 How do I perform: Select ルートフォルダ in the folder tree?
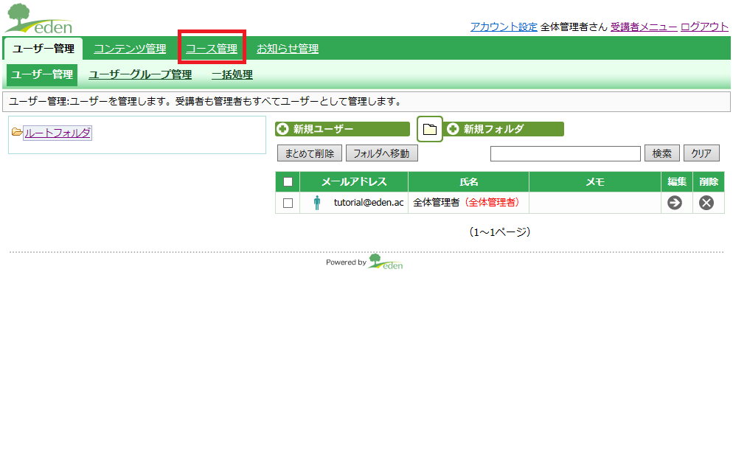click(58, 133)
